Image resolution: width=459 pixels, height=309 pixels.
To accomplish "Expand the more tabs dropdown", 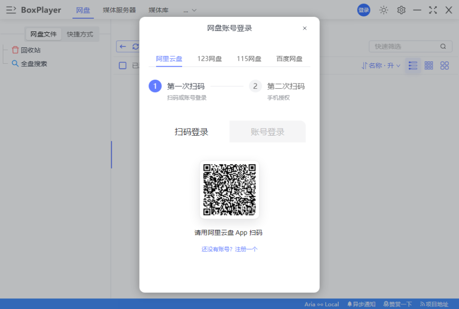I will pos(190,11).
